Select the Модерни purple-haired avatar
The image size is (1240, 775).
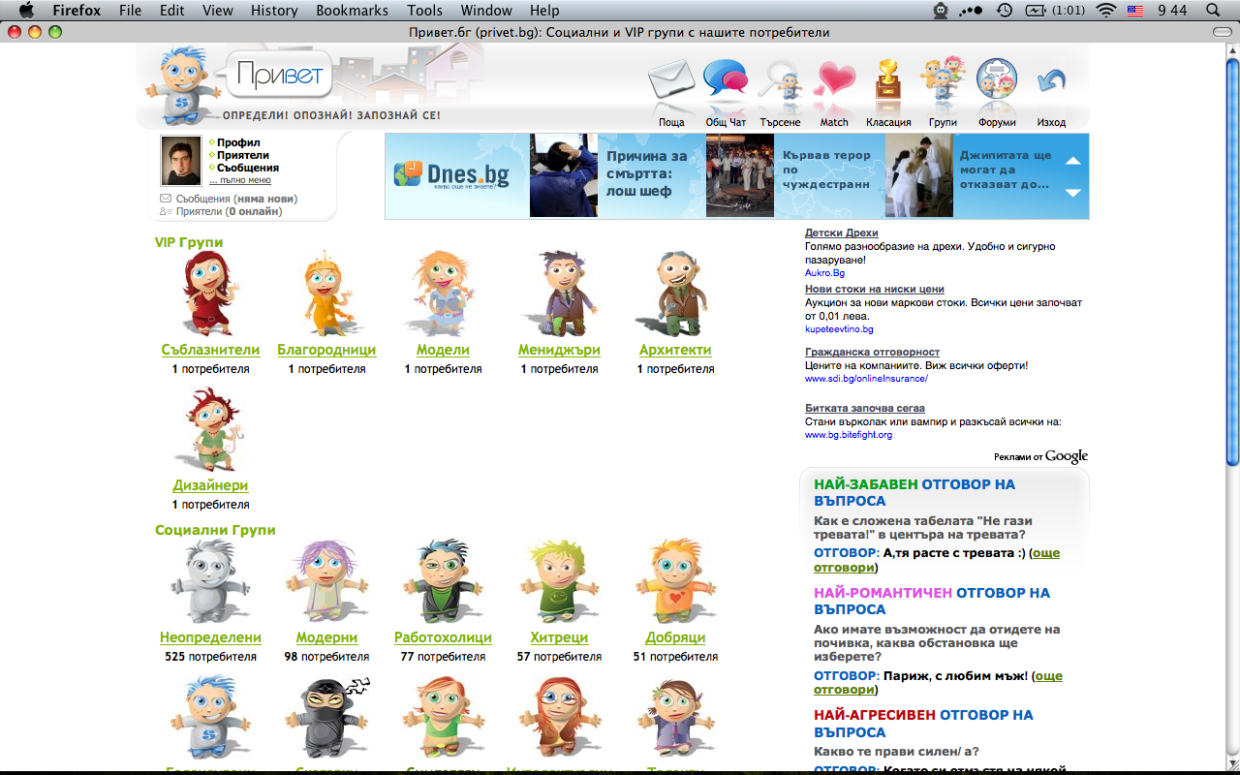click(326, 582)
